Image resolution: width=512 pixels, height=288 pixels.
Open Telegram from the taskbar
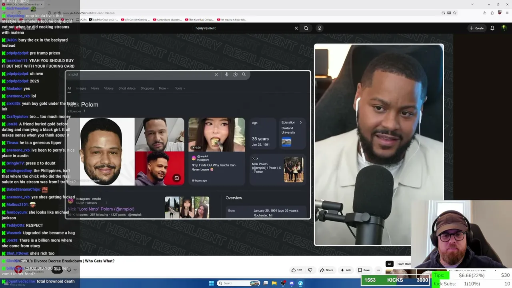pyautogui.click(x=300, y=283)
